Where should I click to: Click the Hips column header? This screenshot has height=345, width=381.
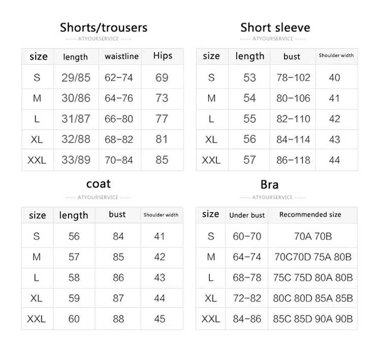click(x=163, y=56)
